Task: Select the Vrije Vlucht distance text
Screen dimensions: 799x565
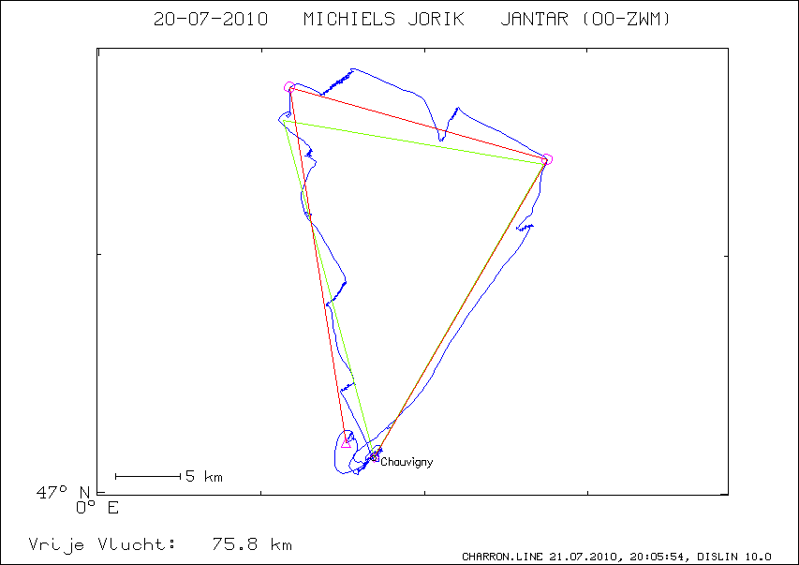Action: (x=102, y=544)
